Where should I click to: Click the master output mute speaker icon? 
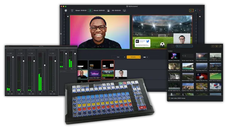(71, 69)
